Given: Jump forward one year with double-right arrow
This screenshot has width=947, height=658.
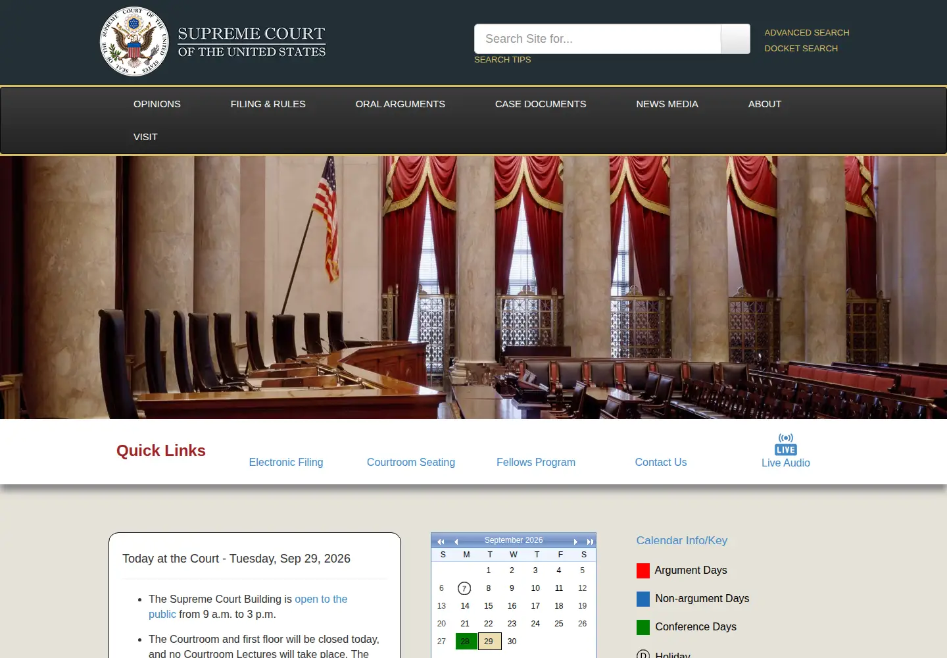Looking at the screenshot, I should coord(590,542).
